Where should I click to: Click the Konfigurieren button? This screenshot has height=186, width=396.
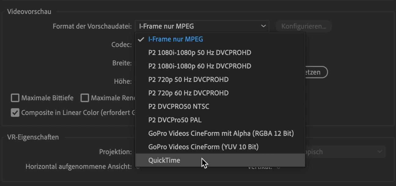pos(303,26)
